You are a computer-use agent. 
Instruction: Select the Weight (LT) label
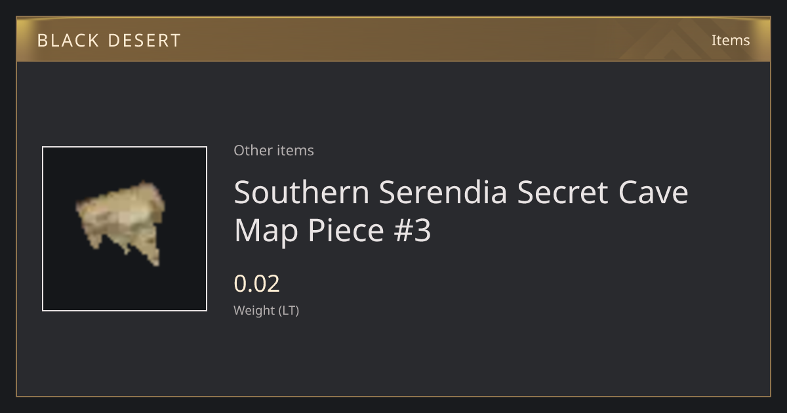(x=266, y=310)
